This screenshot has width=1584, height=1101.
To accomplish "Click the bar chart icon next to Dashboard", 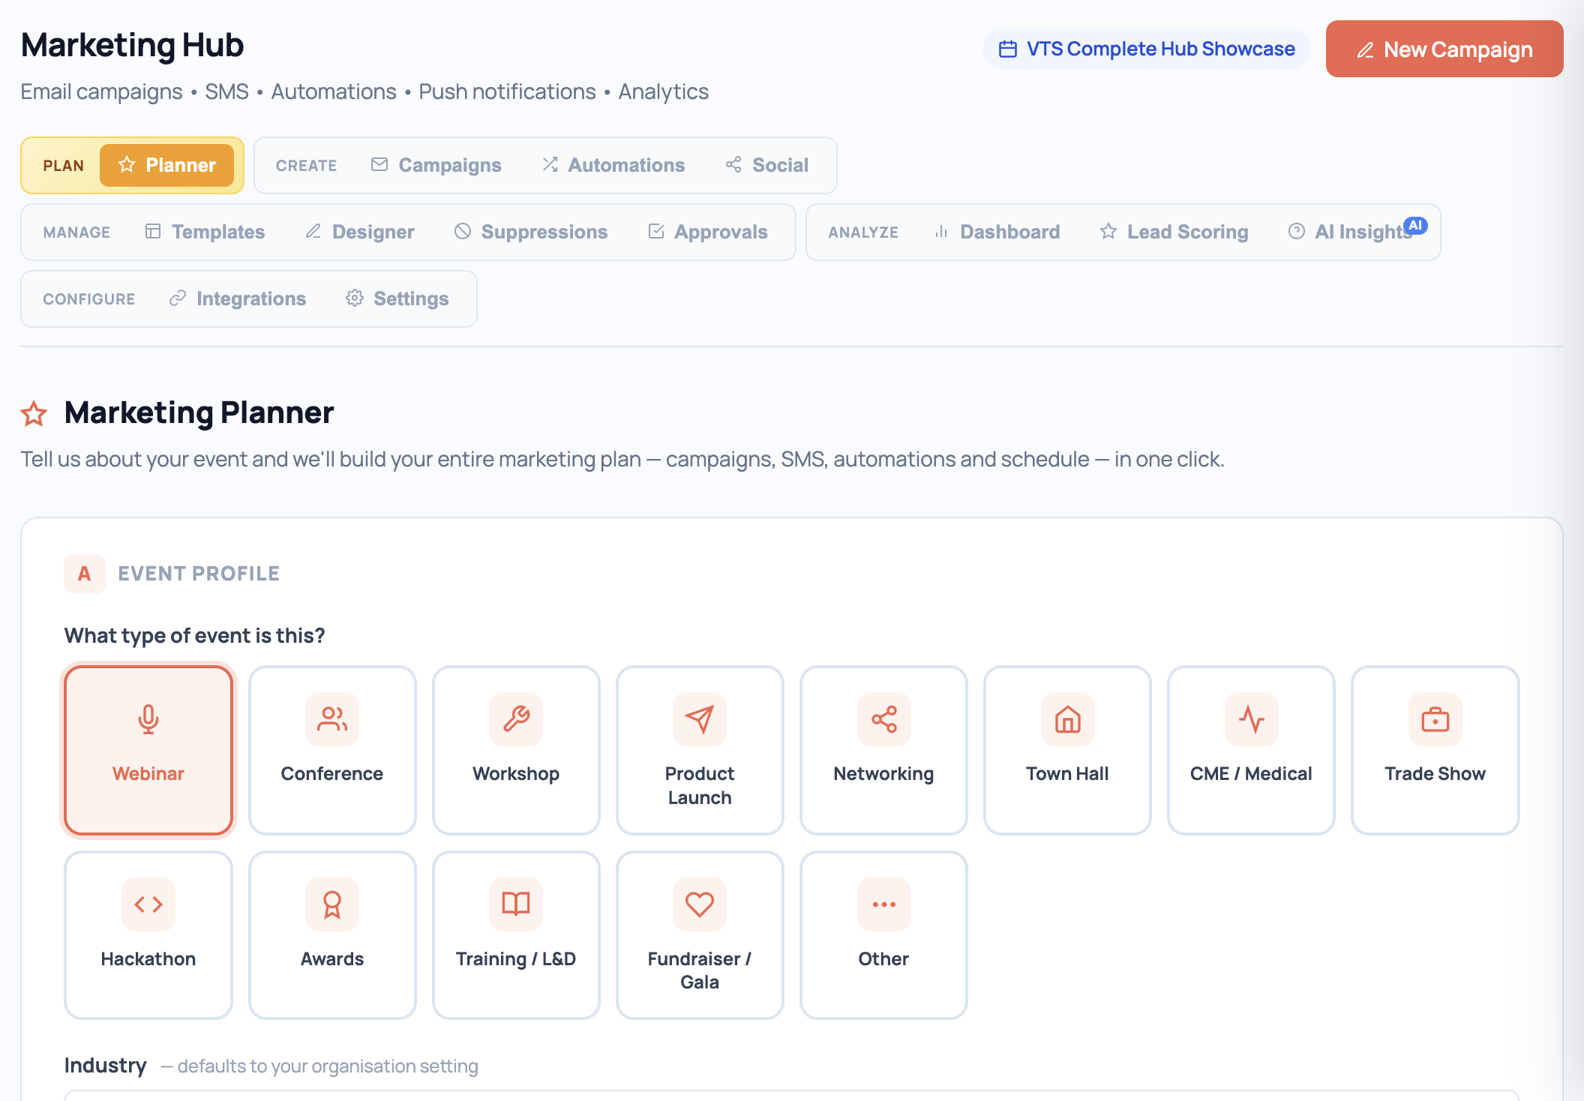I will point(941,231).
